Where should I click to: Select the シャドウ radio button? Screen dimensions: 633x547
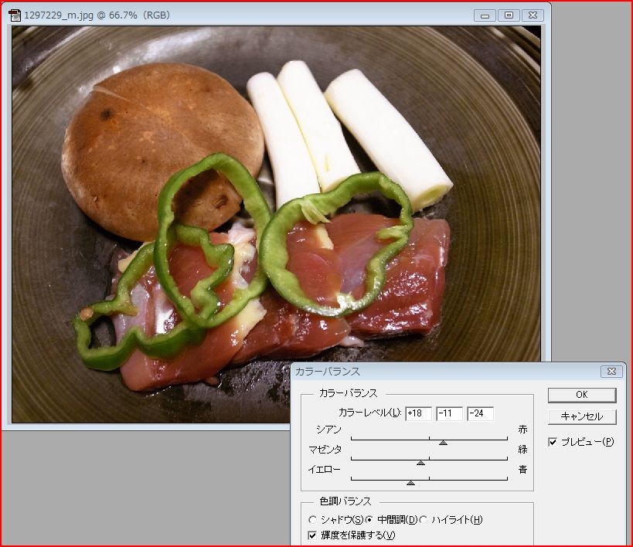pos(312,519)
